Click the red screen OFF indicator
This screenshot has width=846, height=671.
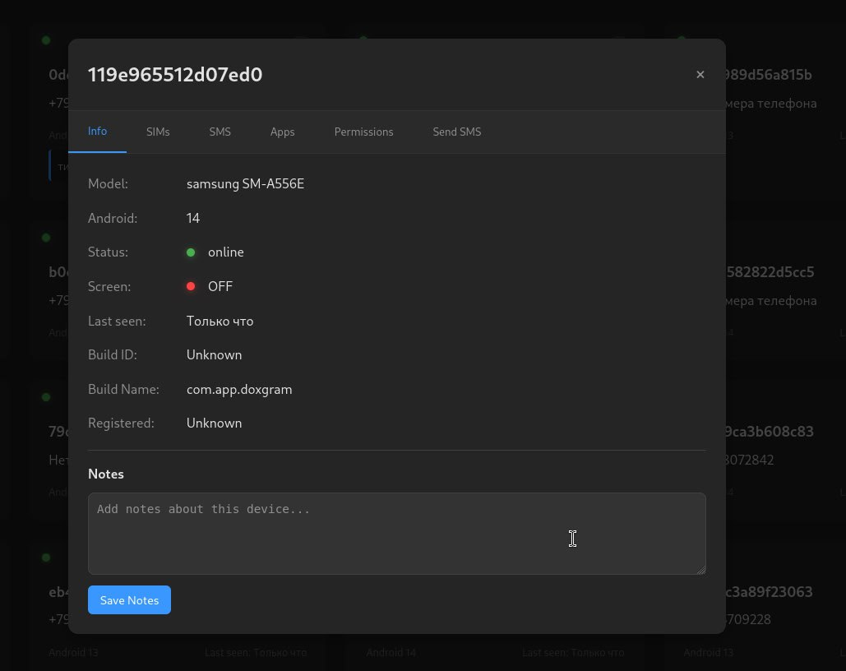click(191, 286)
